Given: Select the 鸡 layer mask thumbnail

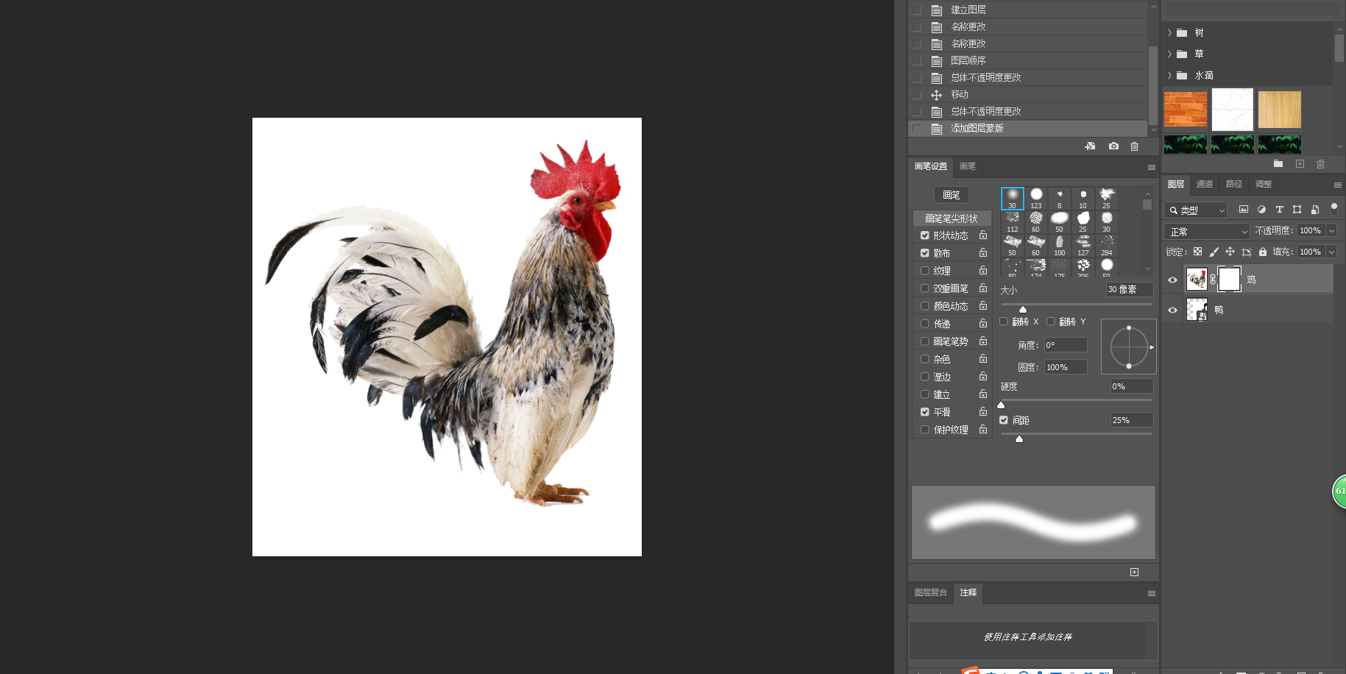Looking at the screenshot, I should 1229,280.
